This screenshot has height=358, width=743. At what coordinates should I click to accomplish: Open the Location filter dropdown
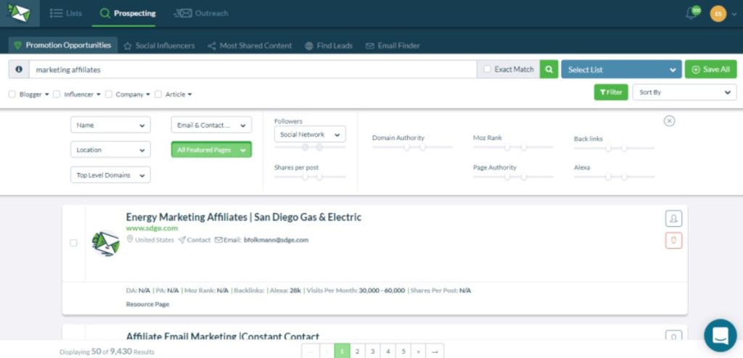110,149
